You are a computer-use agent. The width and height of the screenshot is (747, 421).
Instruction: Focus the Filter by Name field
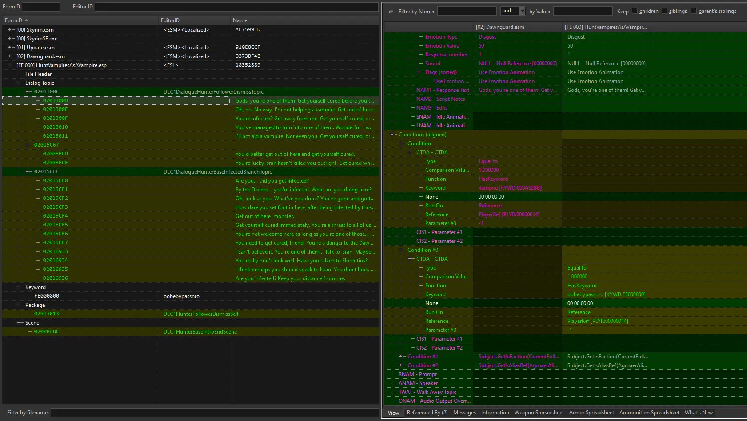point(467,11)
